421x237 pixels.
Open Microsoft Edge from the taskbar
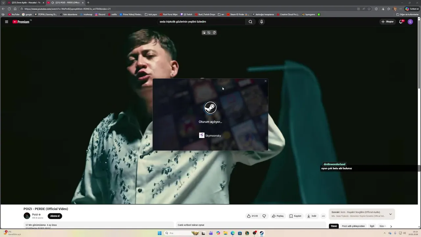tap(233, 233)
